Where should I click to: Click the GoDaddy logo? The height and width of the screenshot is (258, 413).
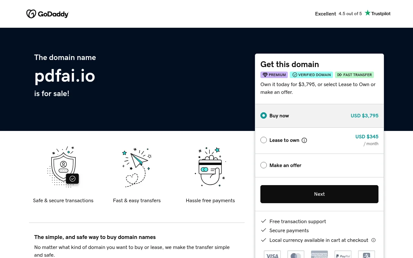tap(47, 14)
